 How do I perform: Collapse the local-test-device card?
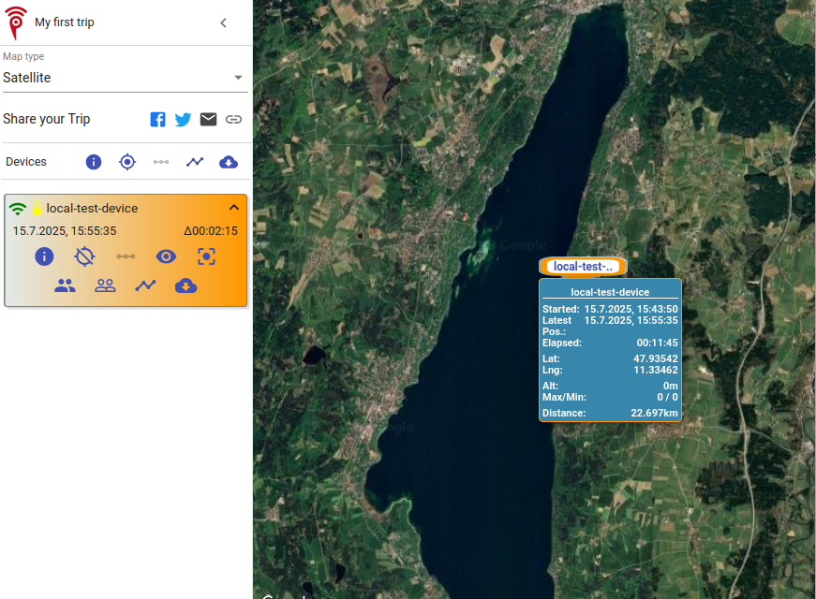(x=234, y=207)
